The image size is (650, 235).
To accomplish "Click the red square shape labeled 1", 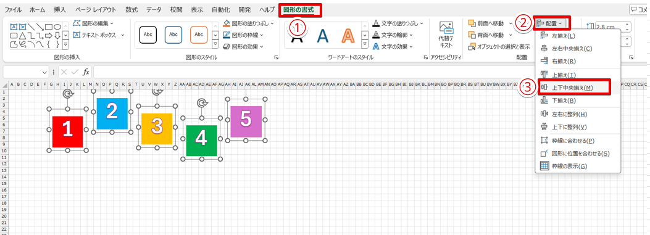I will tap(67, 131).
